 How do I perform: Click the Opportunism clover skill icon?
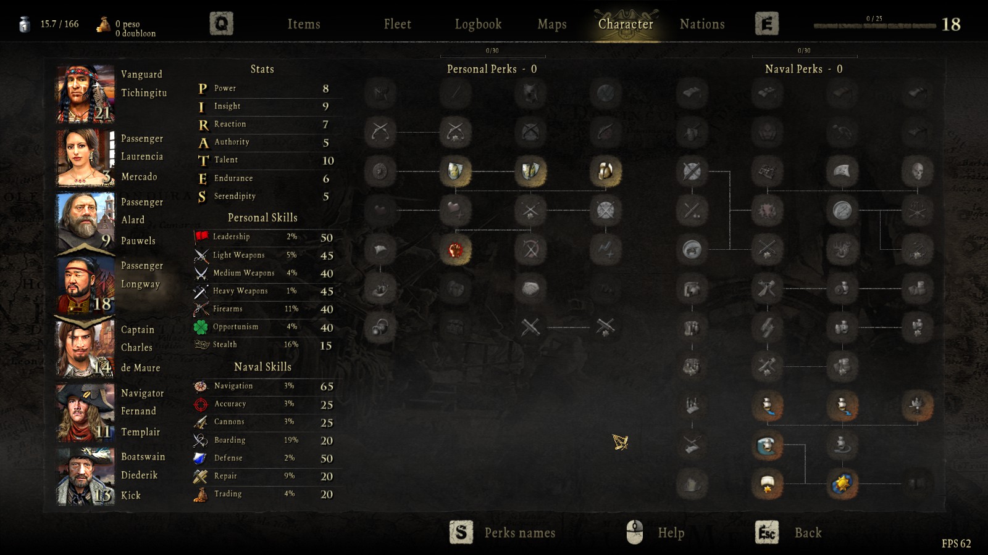click(x=201, y=327)
